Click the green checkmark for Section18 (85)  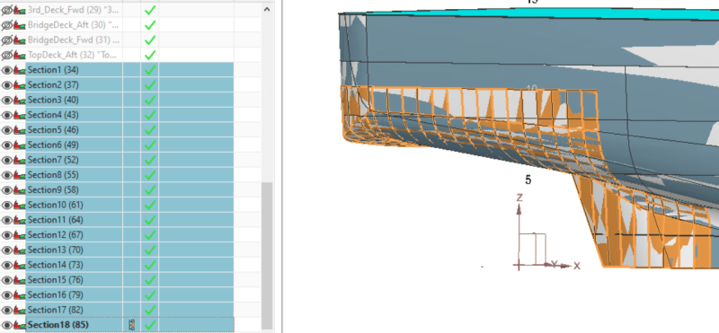(x=150, y=325)
